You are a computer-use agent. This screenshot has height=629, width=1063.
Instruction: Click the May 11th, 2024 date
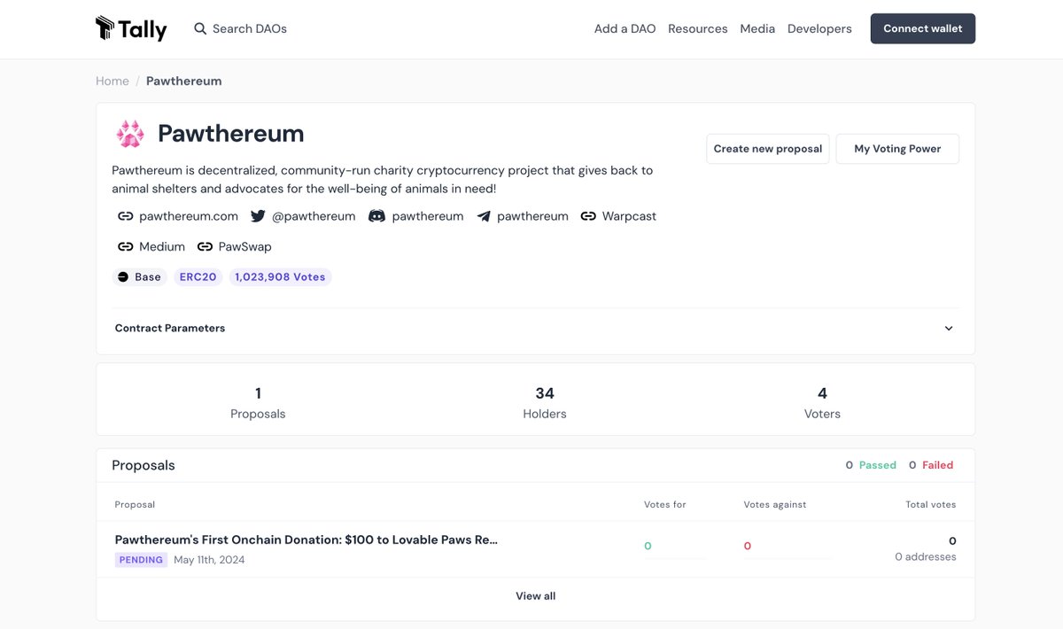click(209, 560)
